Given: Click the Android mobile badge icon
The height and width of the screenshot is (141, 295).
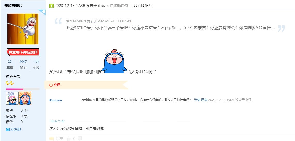Looking at the screenshot, I should pyautogui.click(x=43, y=12).
